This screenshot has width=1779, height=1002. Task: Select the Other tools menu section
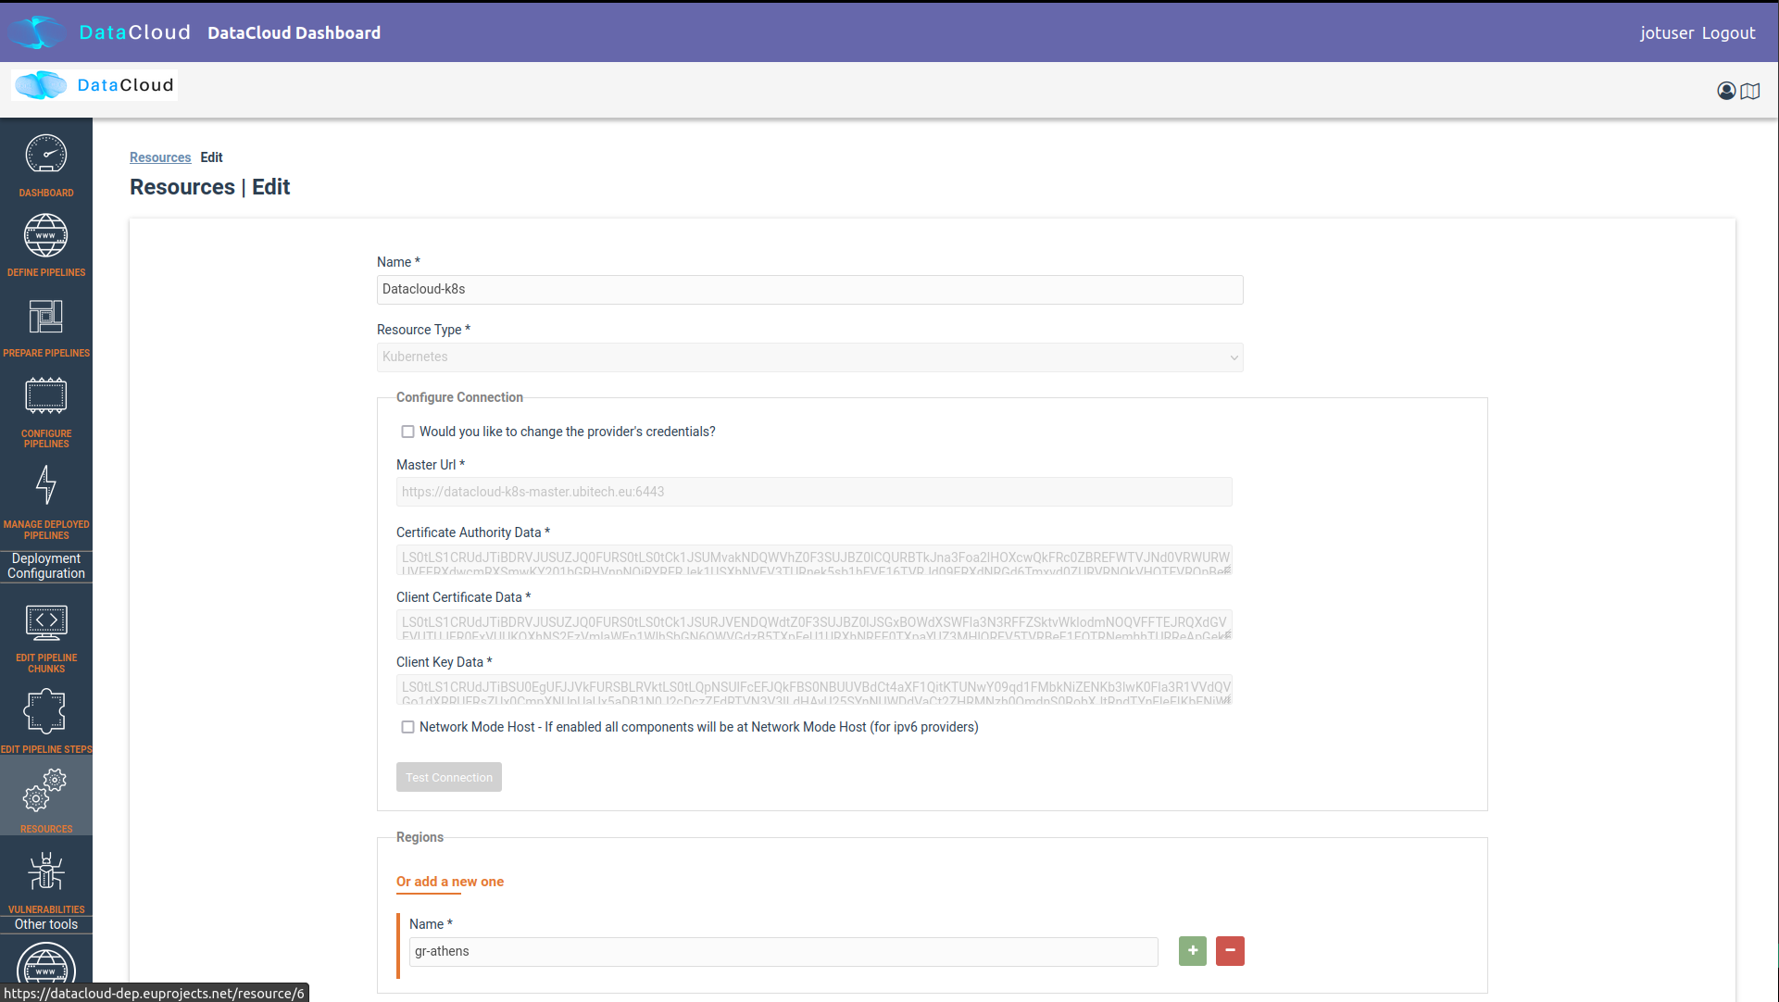click(46, 924)
